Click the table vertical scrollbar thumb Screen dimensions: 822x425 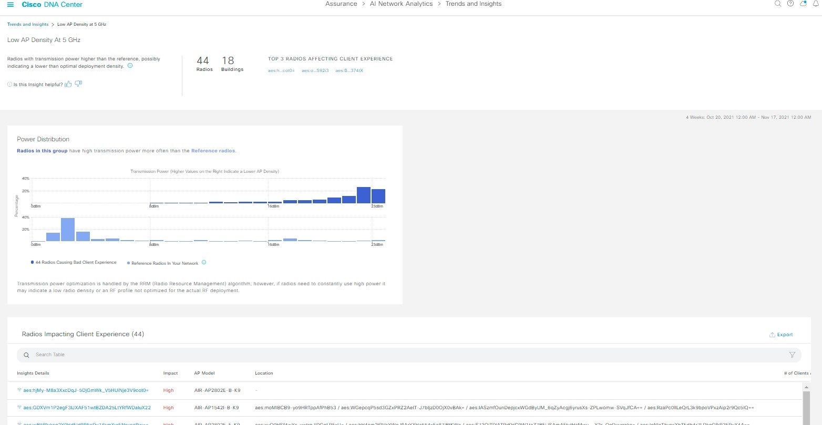click(807, 408)
